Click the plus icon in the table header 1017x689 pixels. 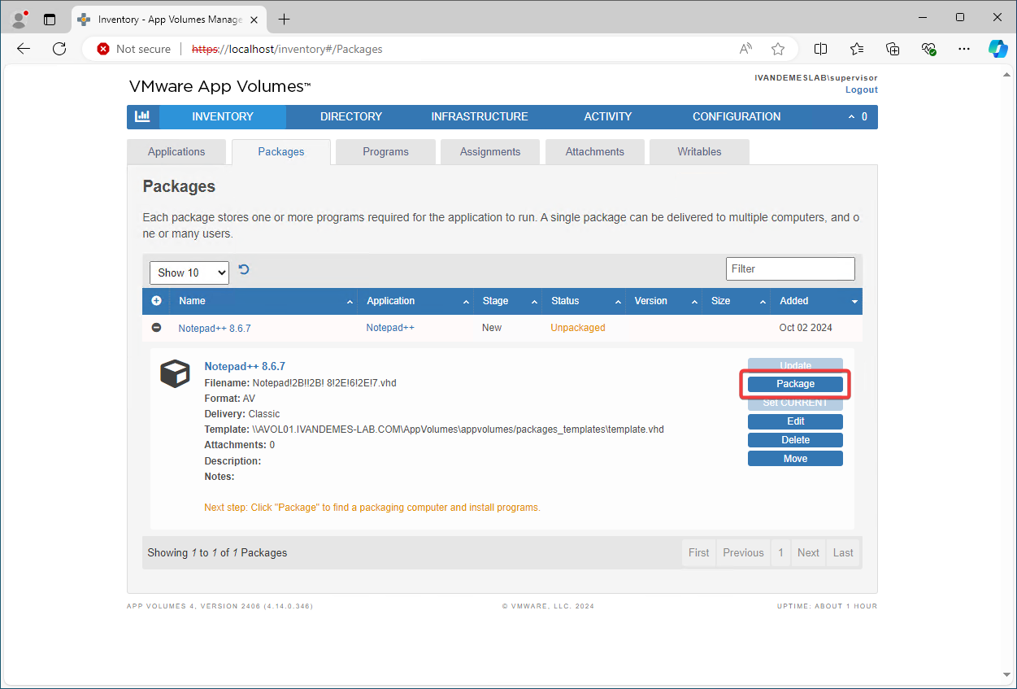click(x=155, y=301)
